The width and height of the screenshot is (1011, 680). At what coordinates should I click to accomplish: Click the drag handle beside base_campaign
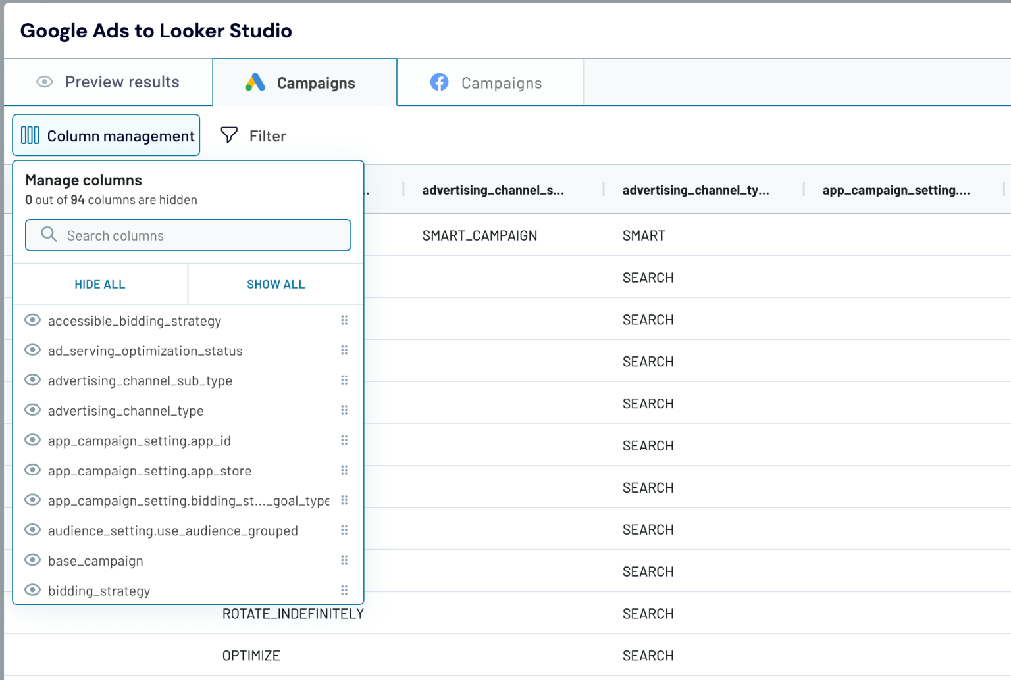(344, 560)
